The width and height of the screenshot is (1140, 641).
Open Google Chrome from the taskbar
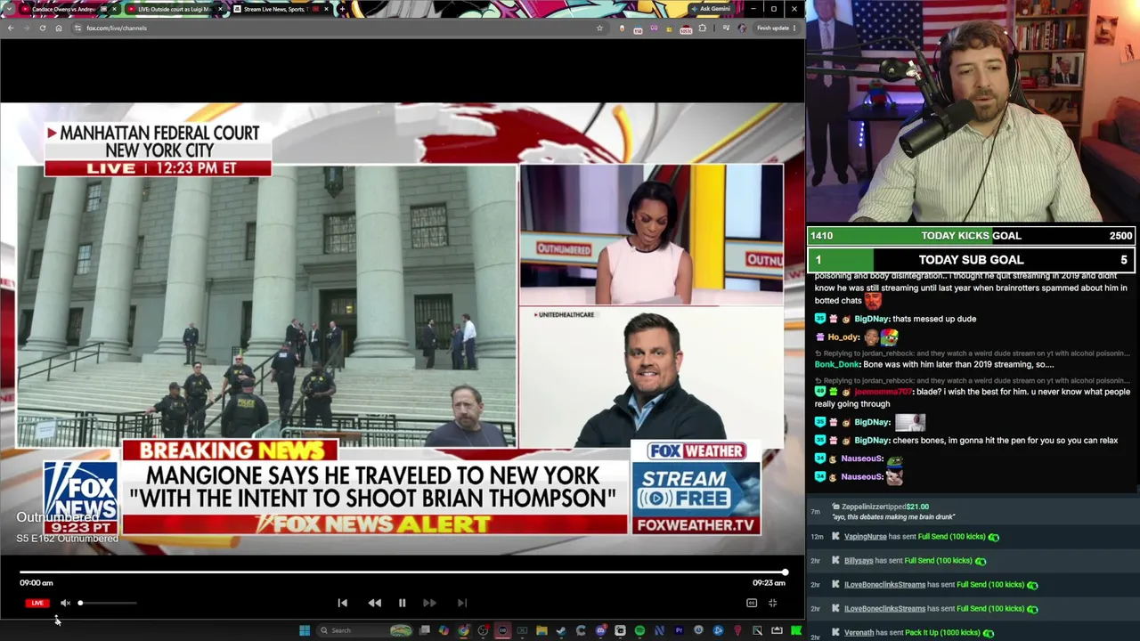coord(463,630)
